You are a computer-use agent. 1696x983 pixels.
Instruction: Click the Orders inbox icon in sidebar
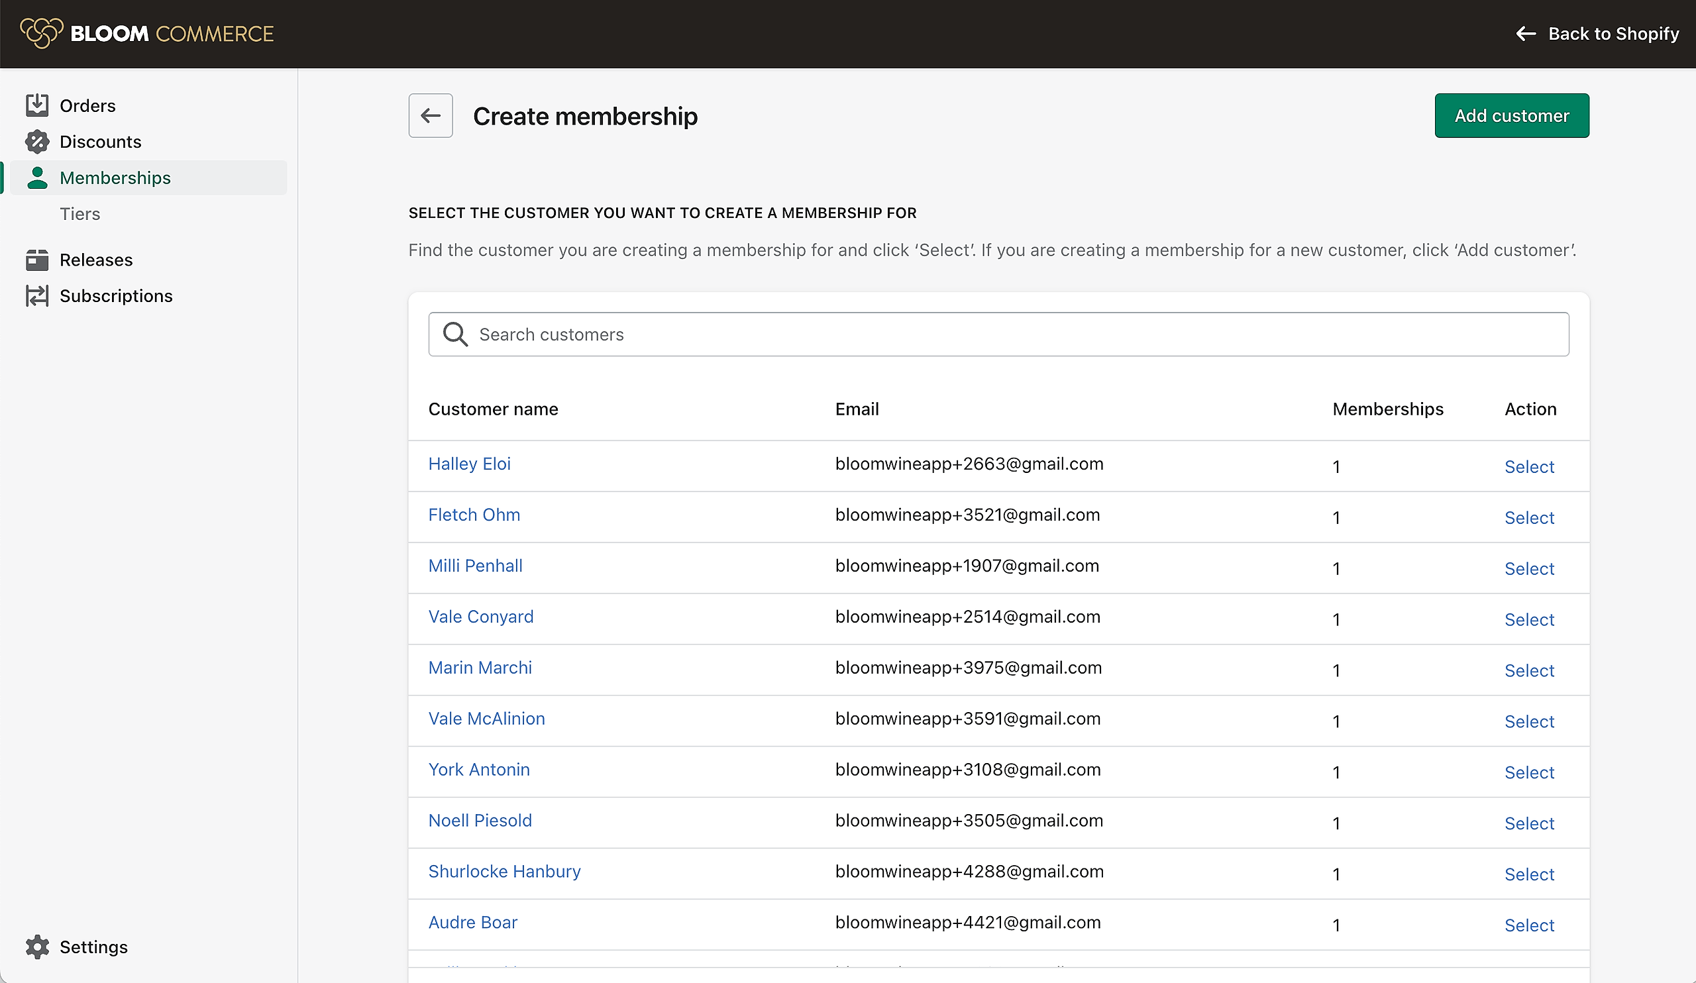click(x=37, y=105)
